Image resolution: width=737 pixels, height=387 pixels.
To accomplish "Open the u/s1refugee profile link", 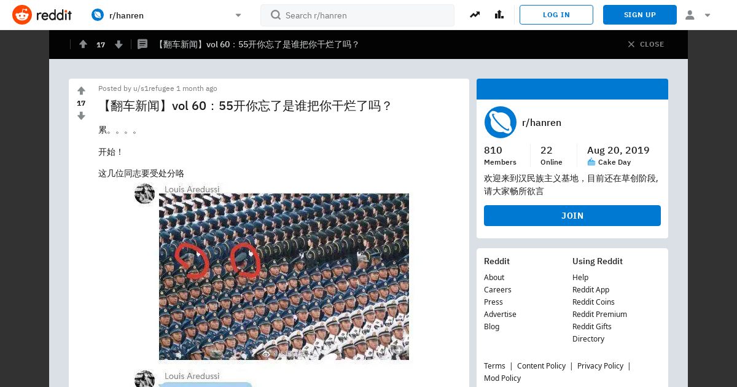I will click(154, 88).
